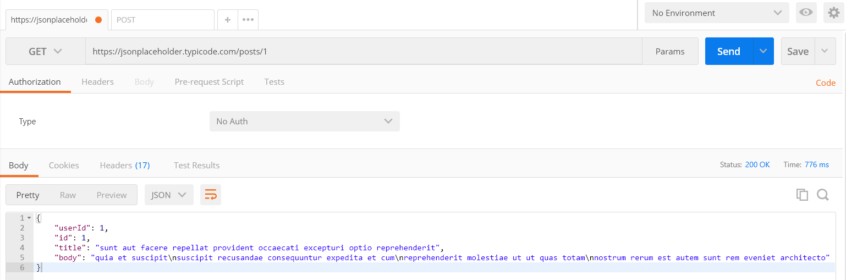This screenshot has width=846, height=280.
Task: Switch the response view to Raw
Action: 68,195
